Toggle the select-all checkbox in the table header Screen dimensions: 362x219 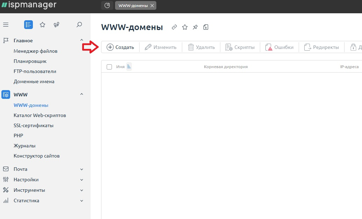109,66
